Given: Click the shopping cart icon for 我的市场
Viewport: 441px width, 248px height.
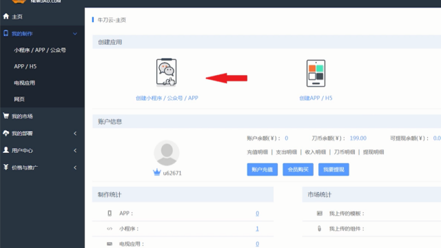Looking at the screenshot, I should [6, 116].
